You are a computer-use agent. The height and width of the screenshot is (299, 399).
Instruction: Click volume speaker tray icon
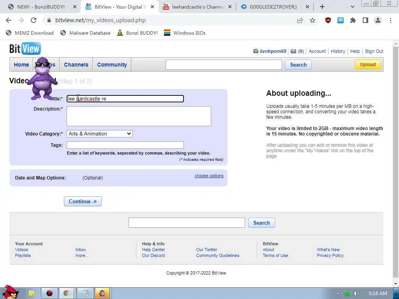(x=356, y=294)
